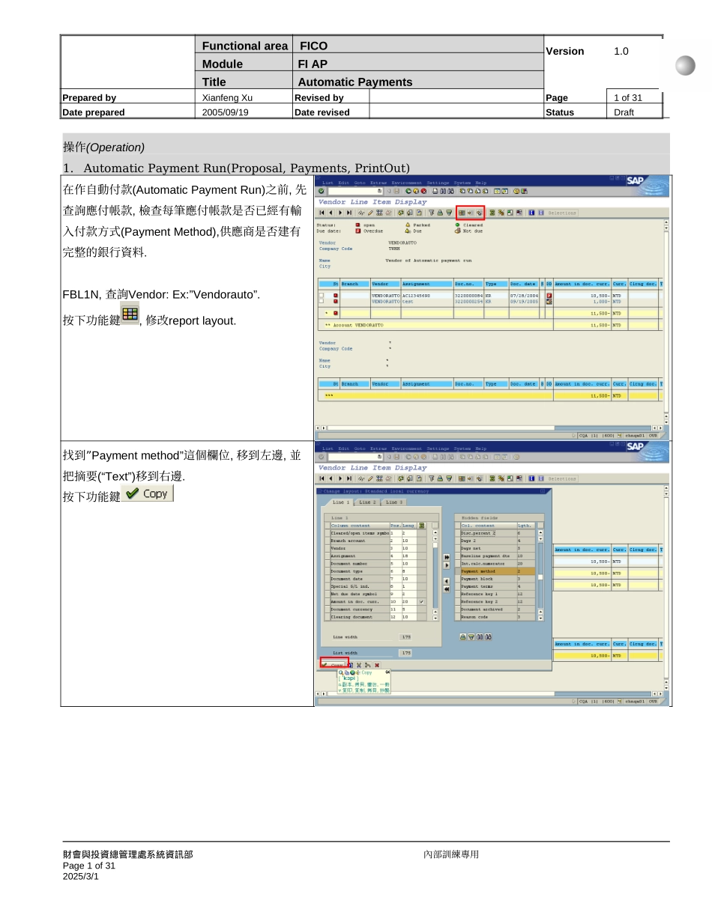Screen dimensions: 712x921
Task: Tick the checkbox for document 3228000254 row
Action: tap(321, 302)
